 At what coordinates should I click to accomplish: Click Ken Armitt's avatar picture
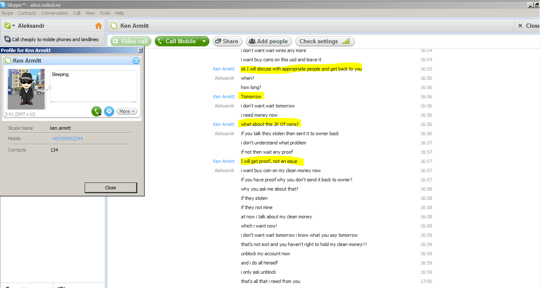point(26,89)
